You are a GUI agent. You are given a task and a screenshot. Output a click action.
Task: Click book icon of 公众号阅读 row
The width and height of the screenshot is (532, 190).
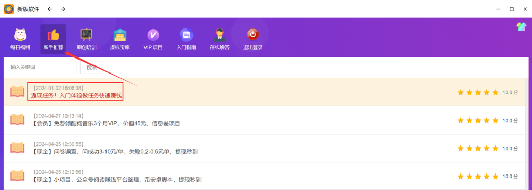coord(17,176)
